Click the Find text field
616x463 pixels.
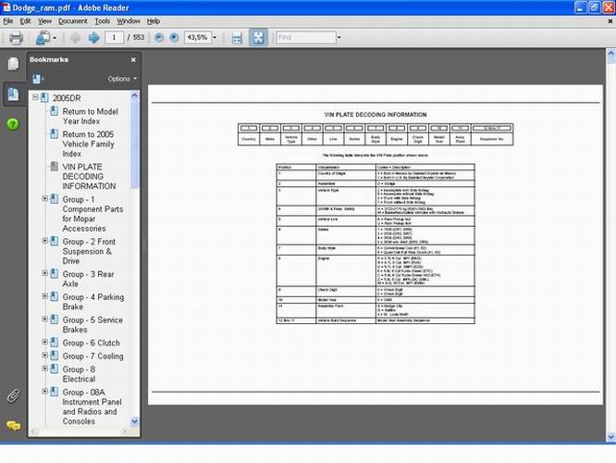tap(306, 37)
